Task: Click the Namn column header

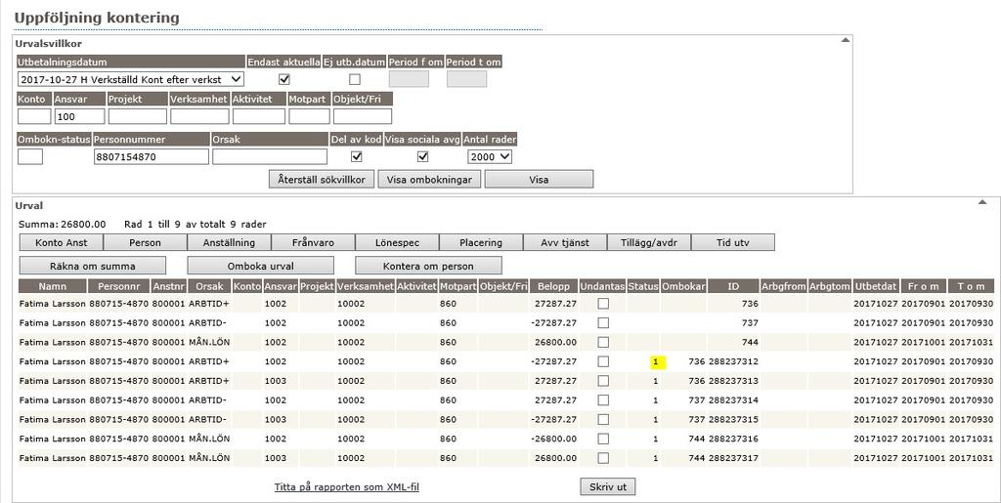Action: click(x=53, y=286)
